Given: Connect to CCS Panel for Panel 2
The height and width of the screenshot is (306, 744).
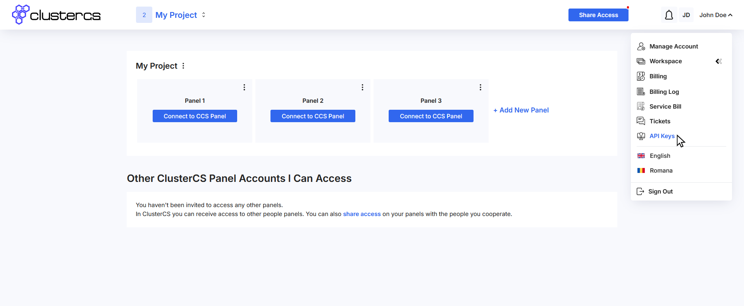Looking at the screenshot, I should click(313, 116).
